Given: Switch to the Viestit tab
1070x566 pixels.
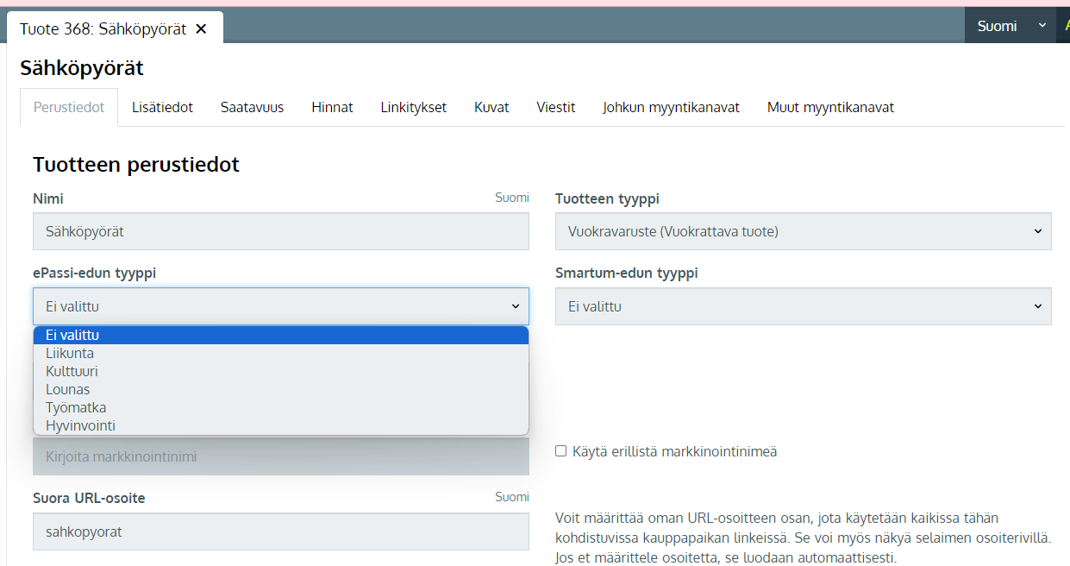Looking at the screenshot, I should 555,108.
